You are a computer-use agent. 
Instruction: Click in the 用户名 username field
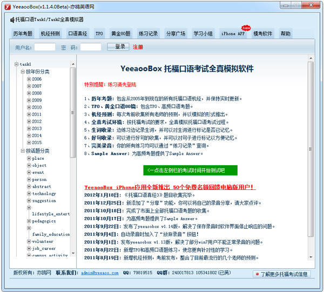coord(45,47)
